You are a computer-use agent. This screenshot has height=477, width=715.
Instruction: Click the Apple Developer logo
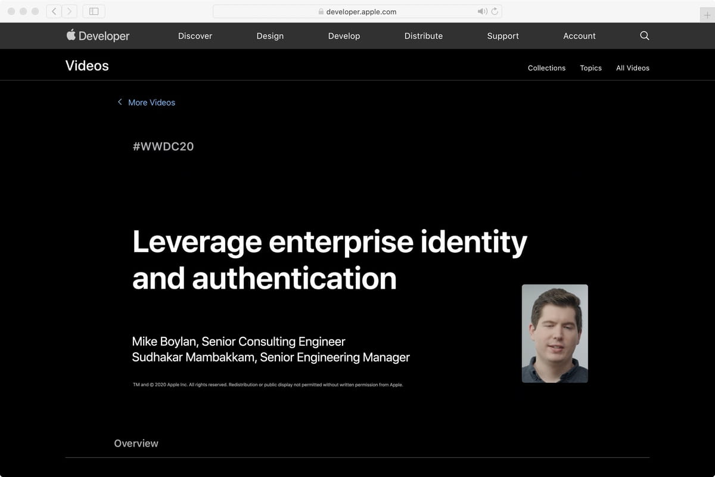[x=98, y=36]
